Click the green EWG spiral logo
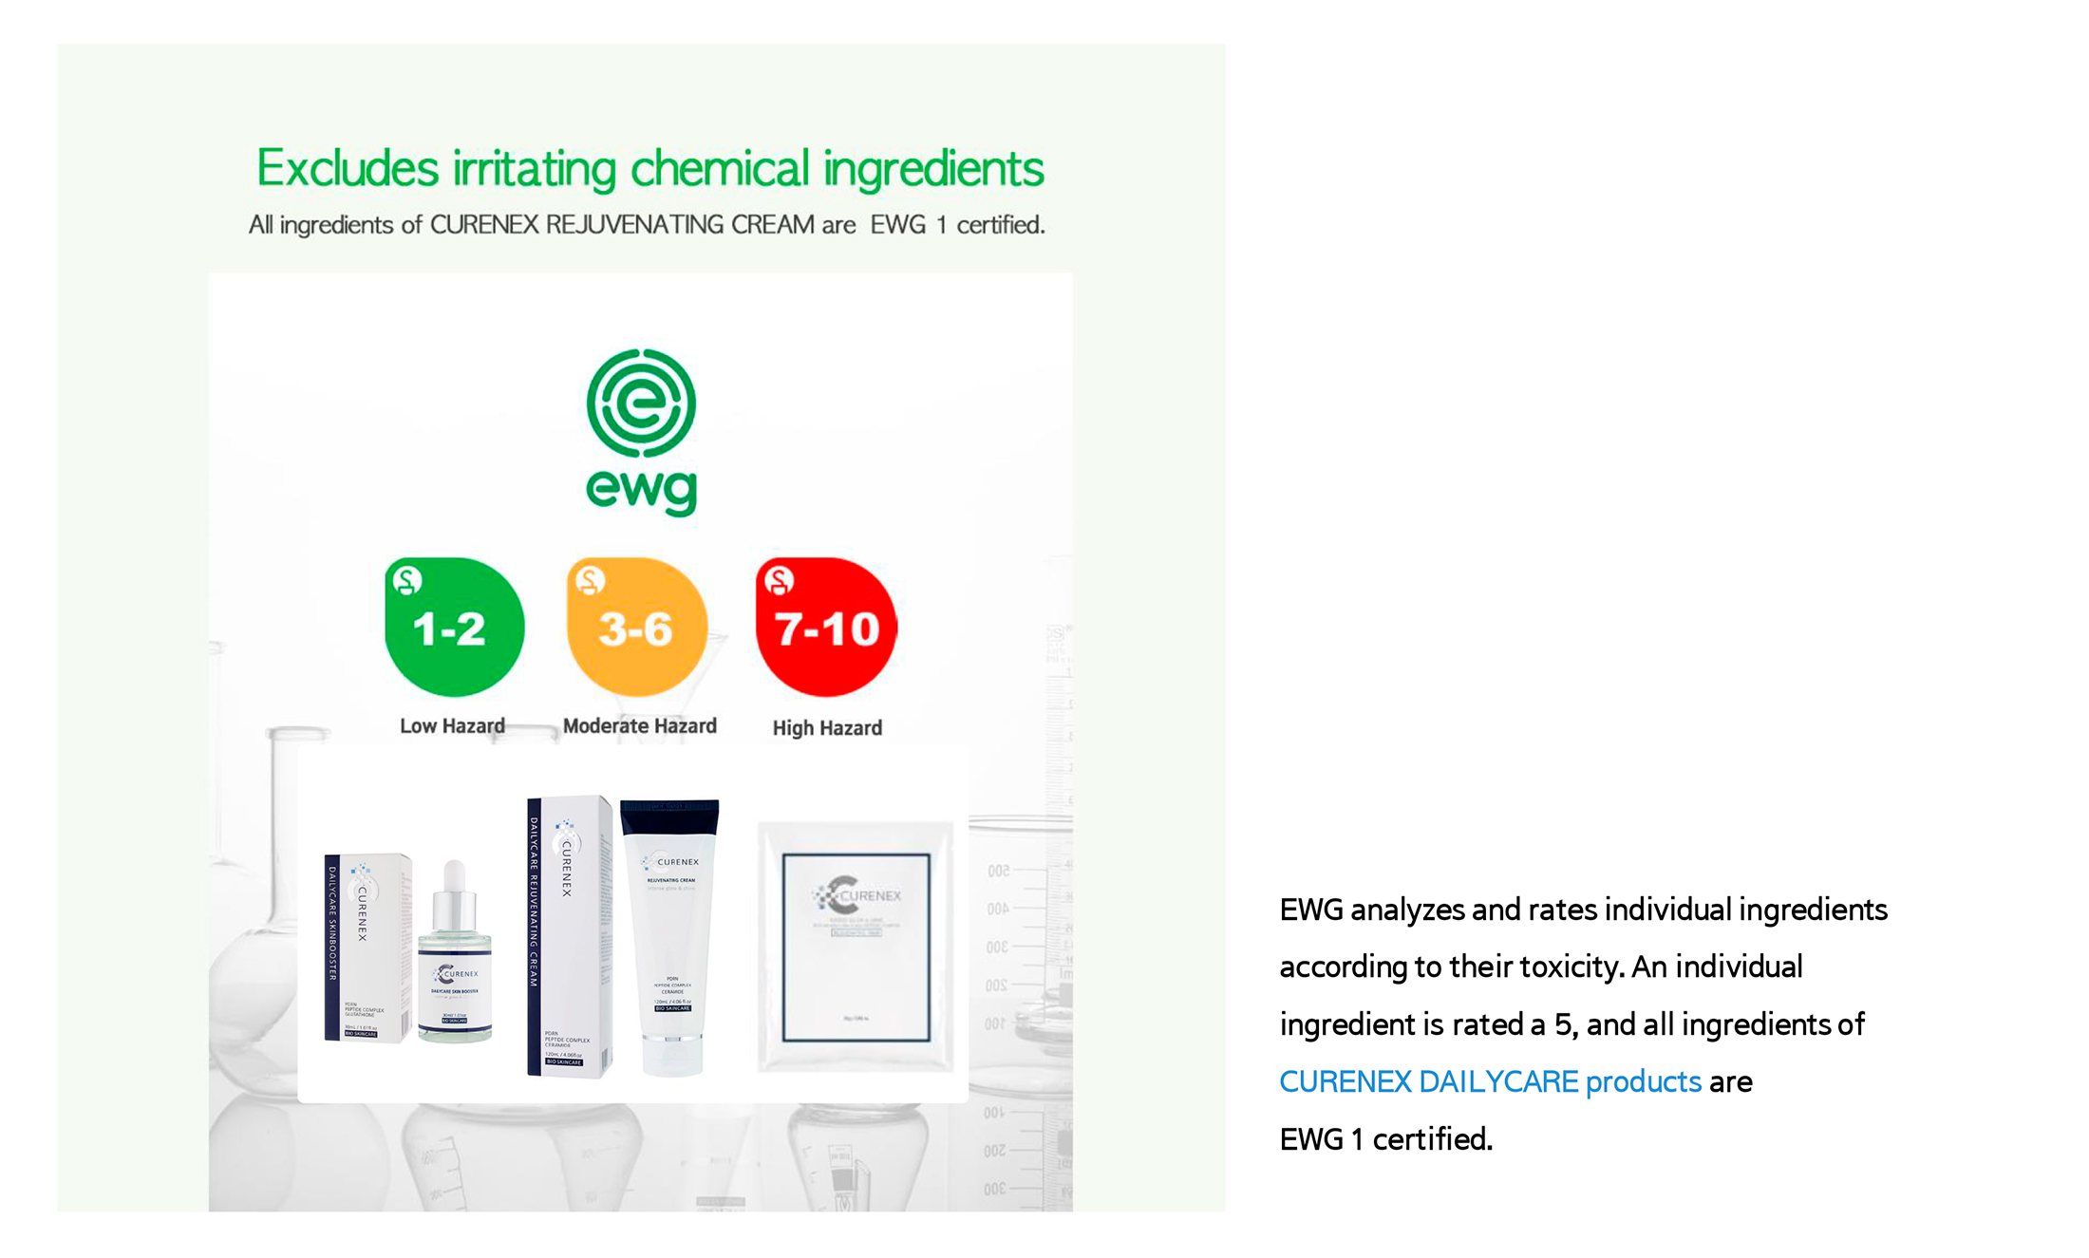This screenshot has height=1258, width=2089. point(641,403)
